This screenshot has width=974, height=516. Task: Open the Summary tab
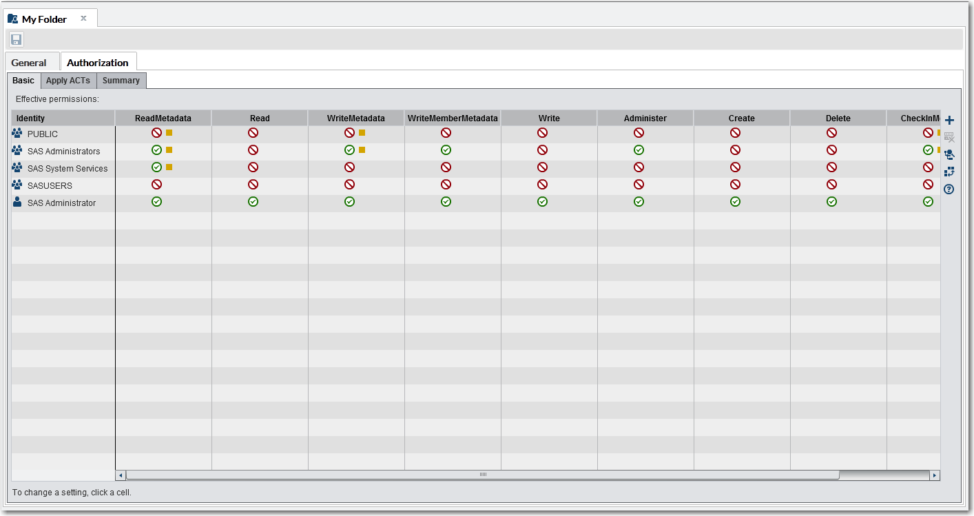121,81
